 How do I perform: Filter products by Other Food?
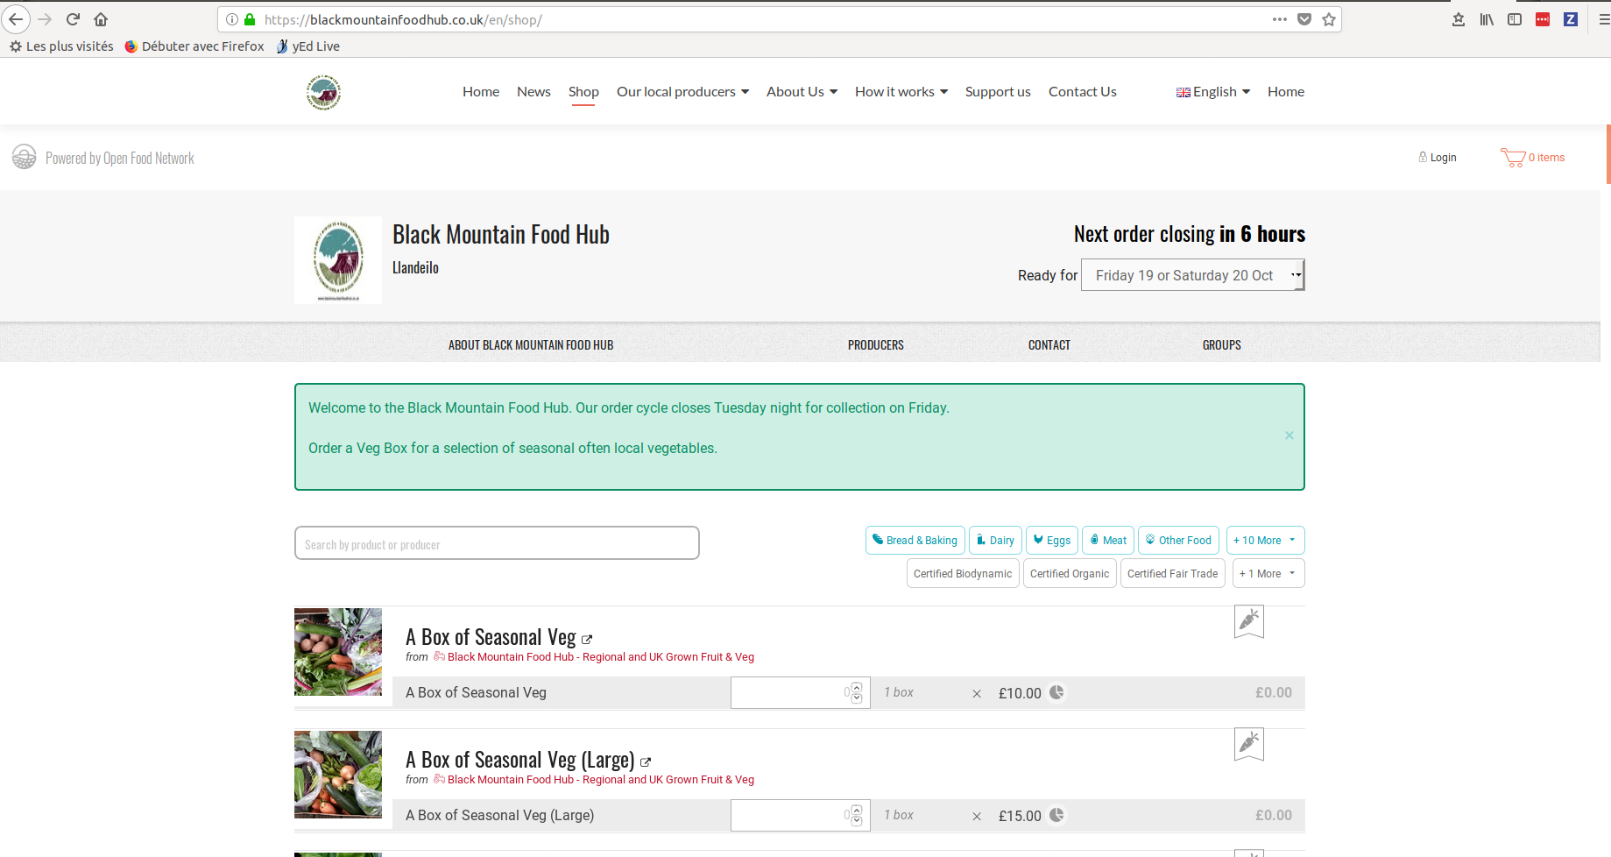(1178, 541)
